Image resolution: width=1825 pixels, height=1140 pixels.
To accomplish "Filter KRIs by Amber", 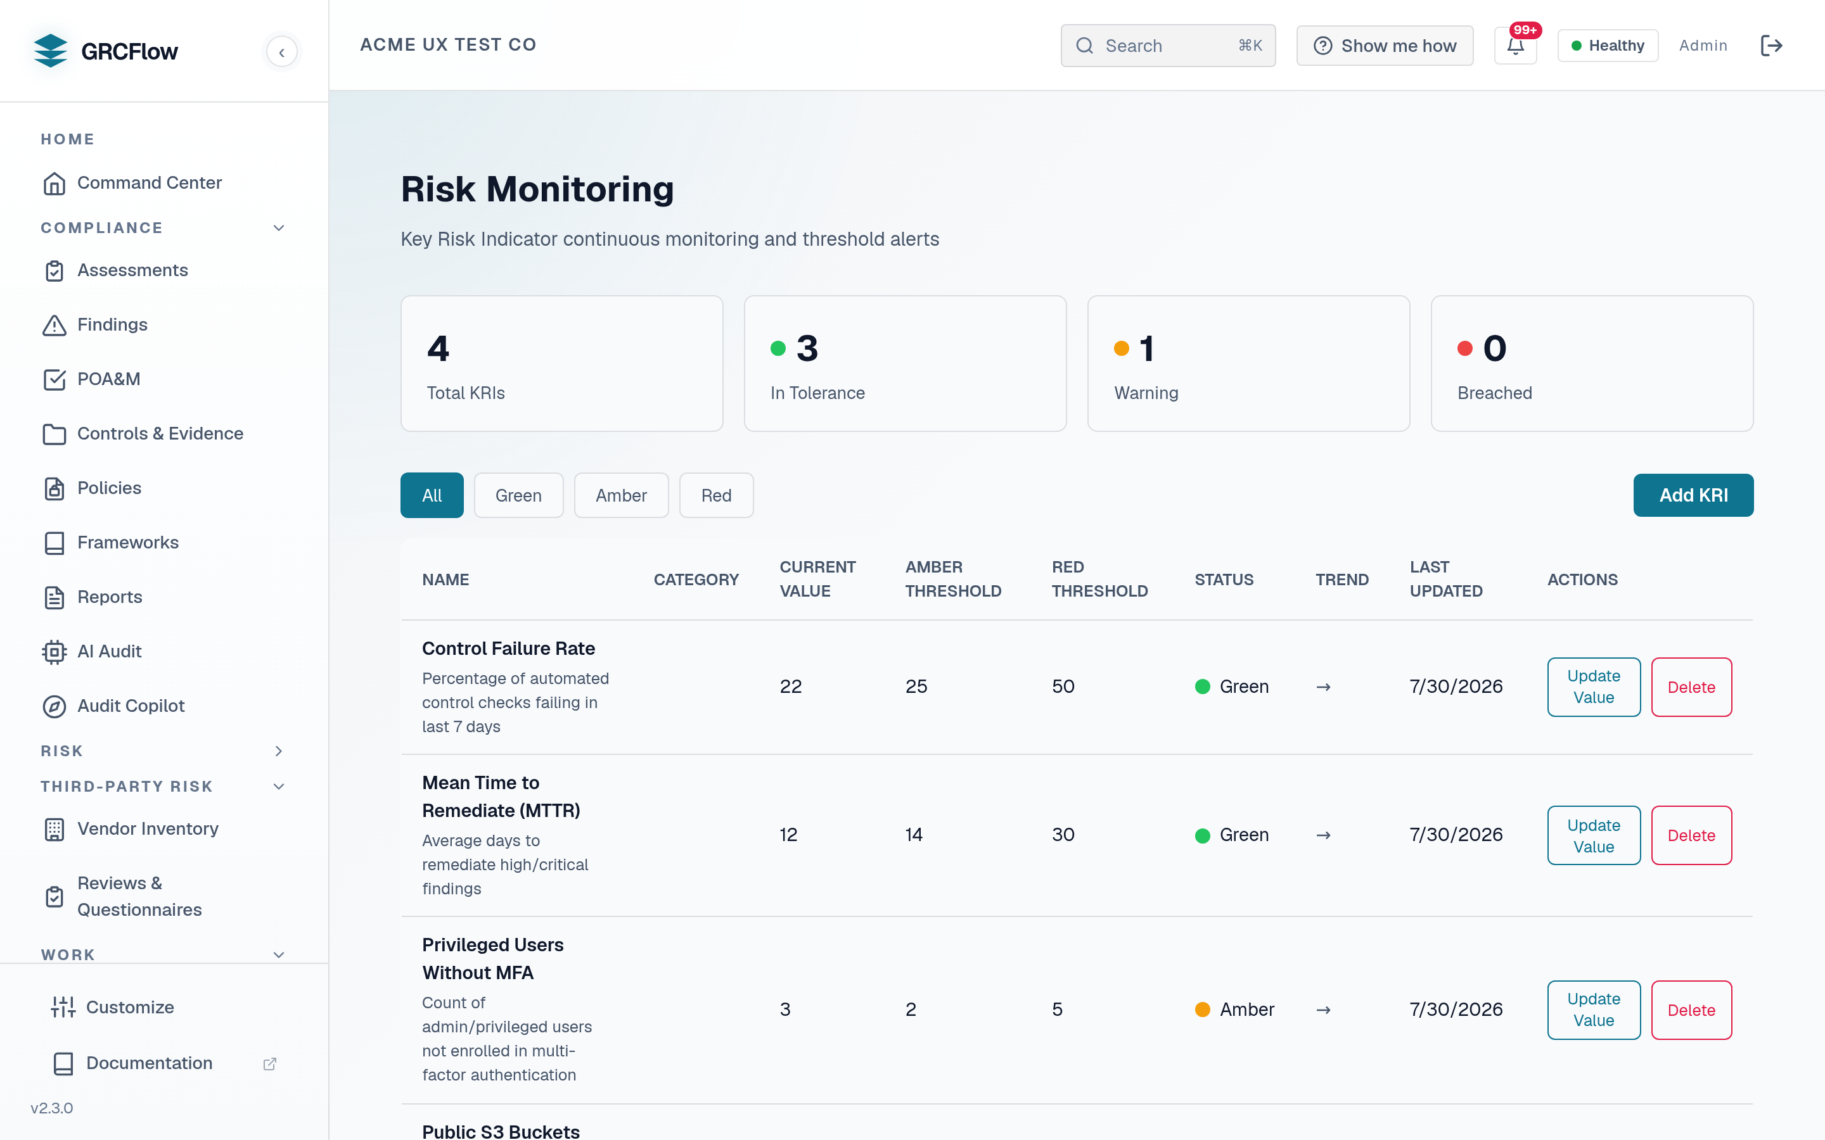I will click(622, 495).
